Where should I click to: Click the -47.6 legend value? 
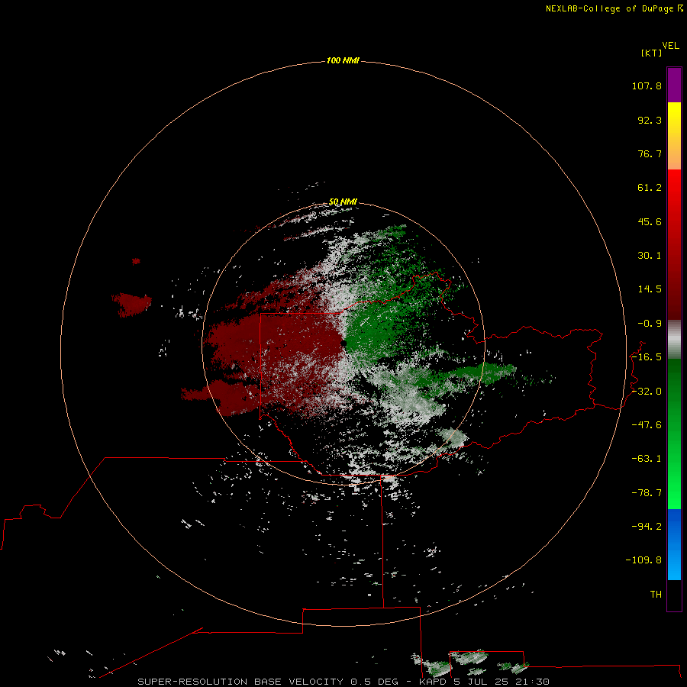[647, 425]
